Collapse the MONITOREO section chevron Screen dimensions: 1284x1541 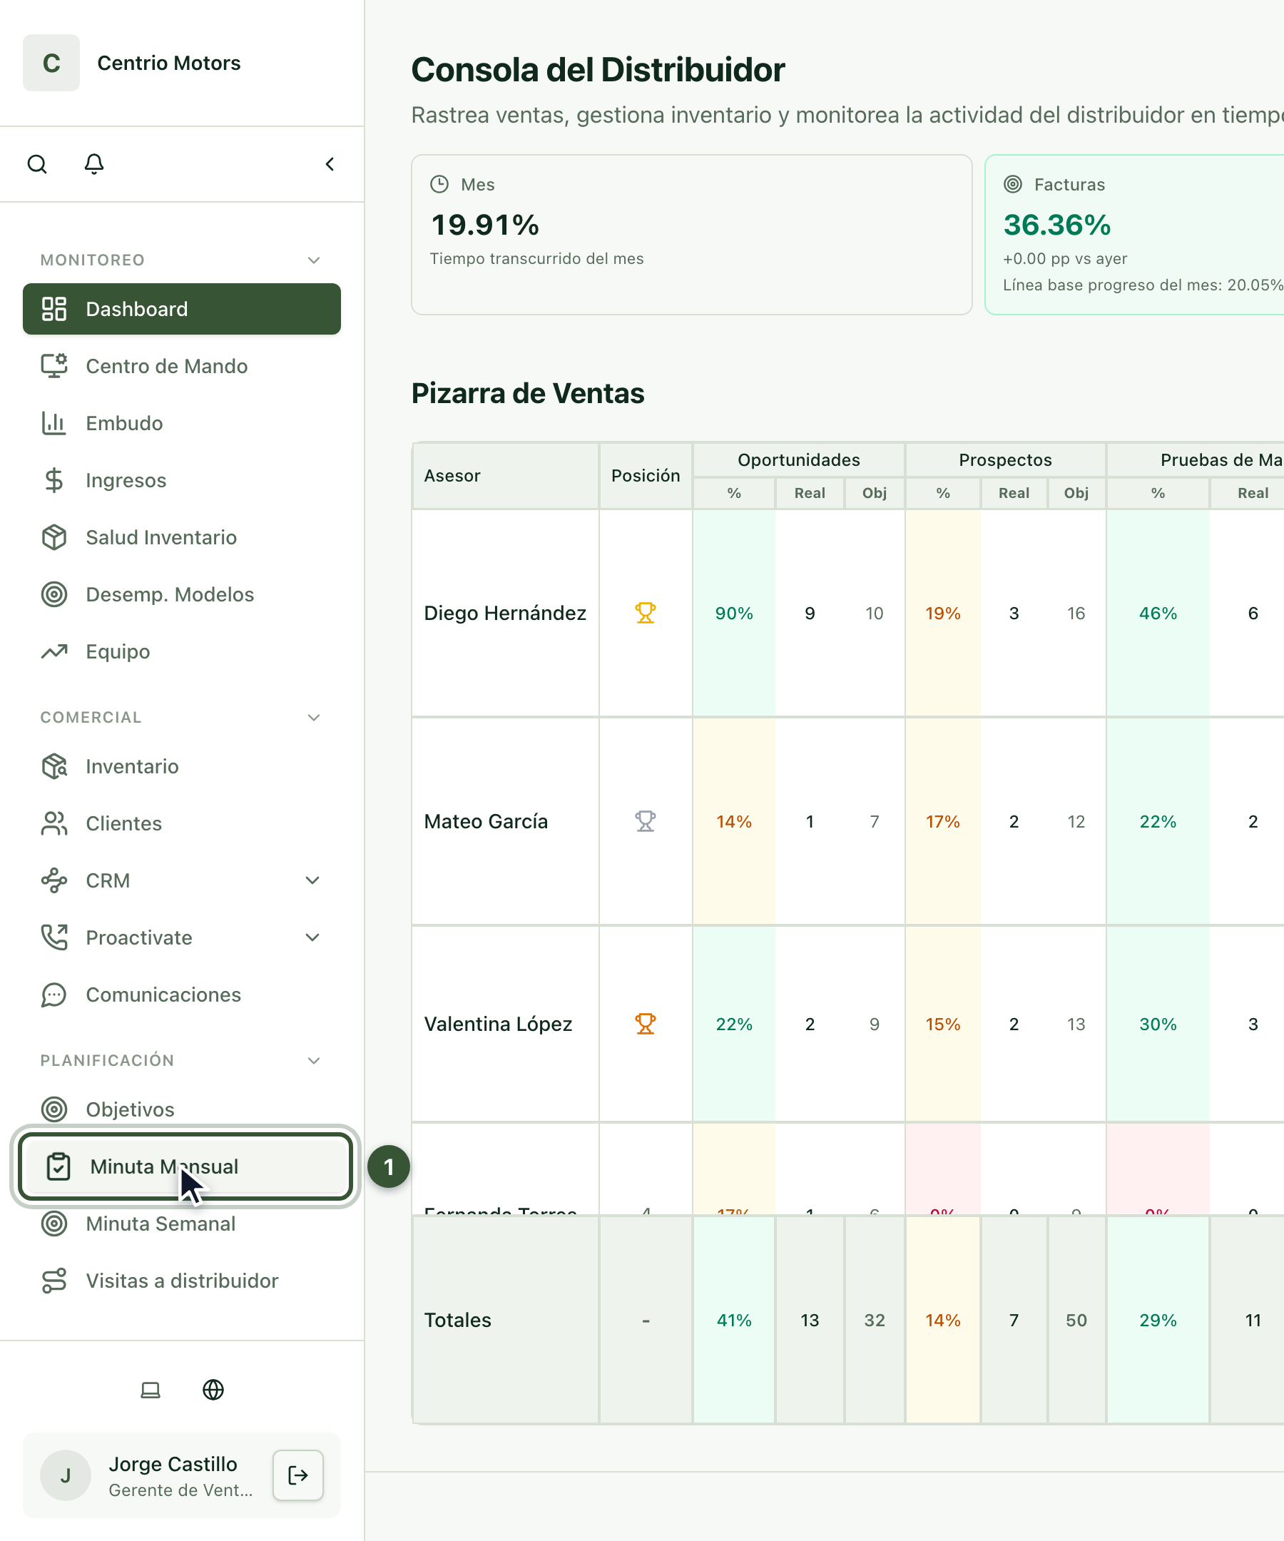tap(314, 260)
